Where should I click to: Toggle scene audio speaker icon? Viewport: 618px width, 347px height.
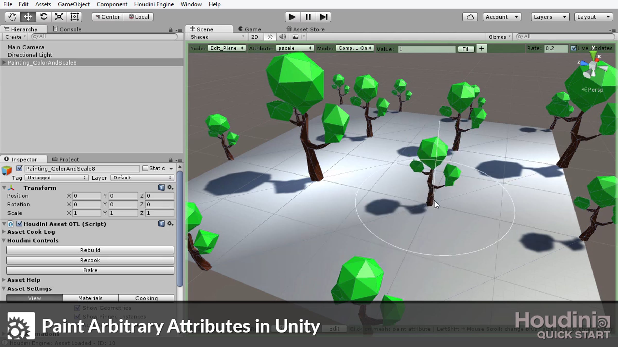click(282, 37)
